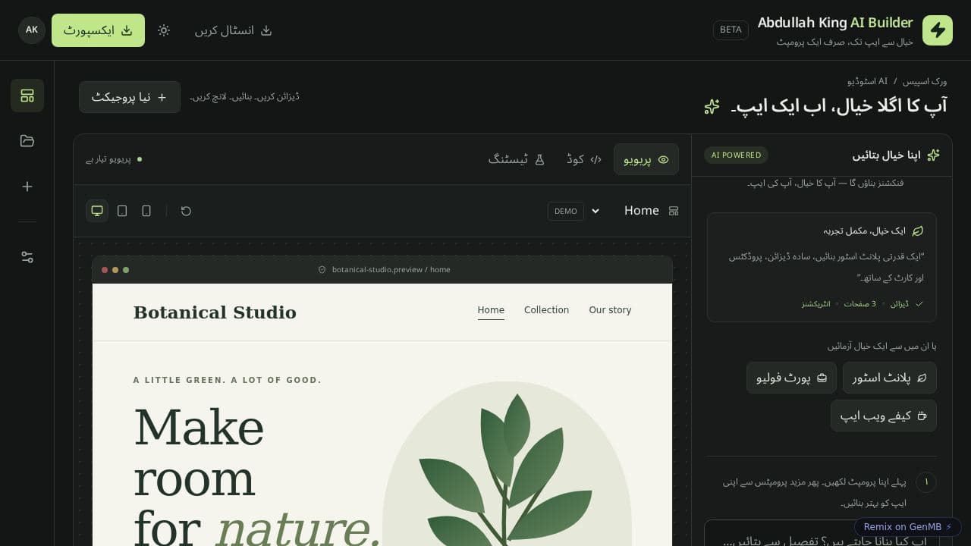Refresh the preview with the reload icon

pos(186,211)
